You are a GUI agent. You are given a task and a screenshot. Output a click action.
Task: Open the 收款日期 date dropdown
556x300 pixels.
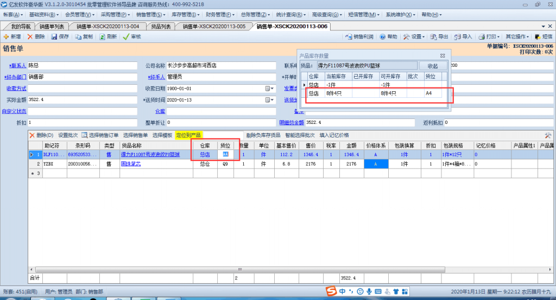point(270,89)
